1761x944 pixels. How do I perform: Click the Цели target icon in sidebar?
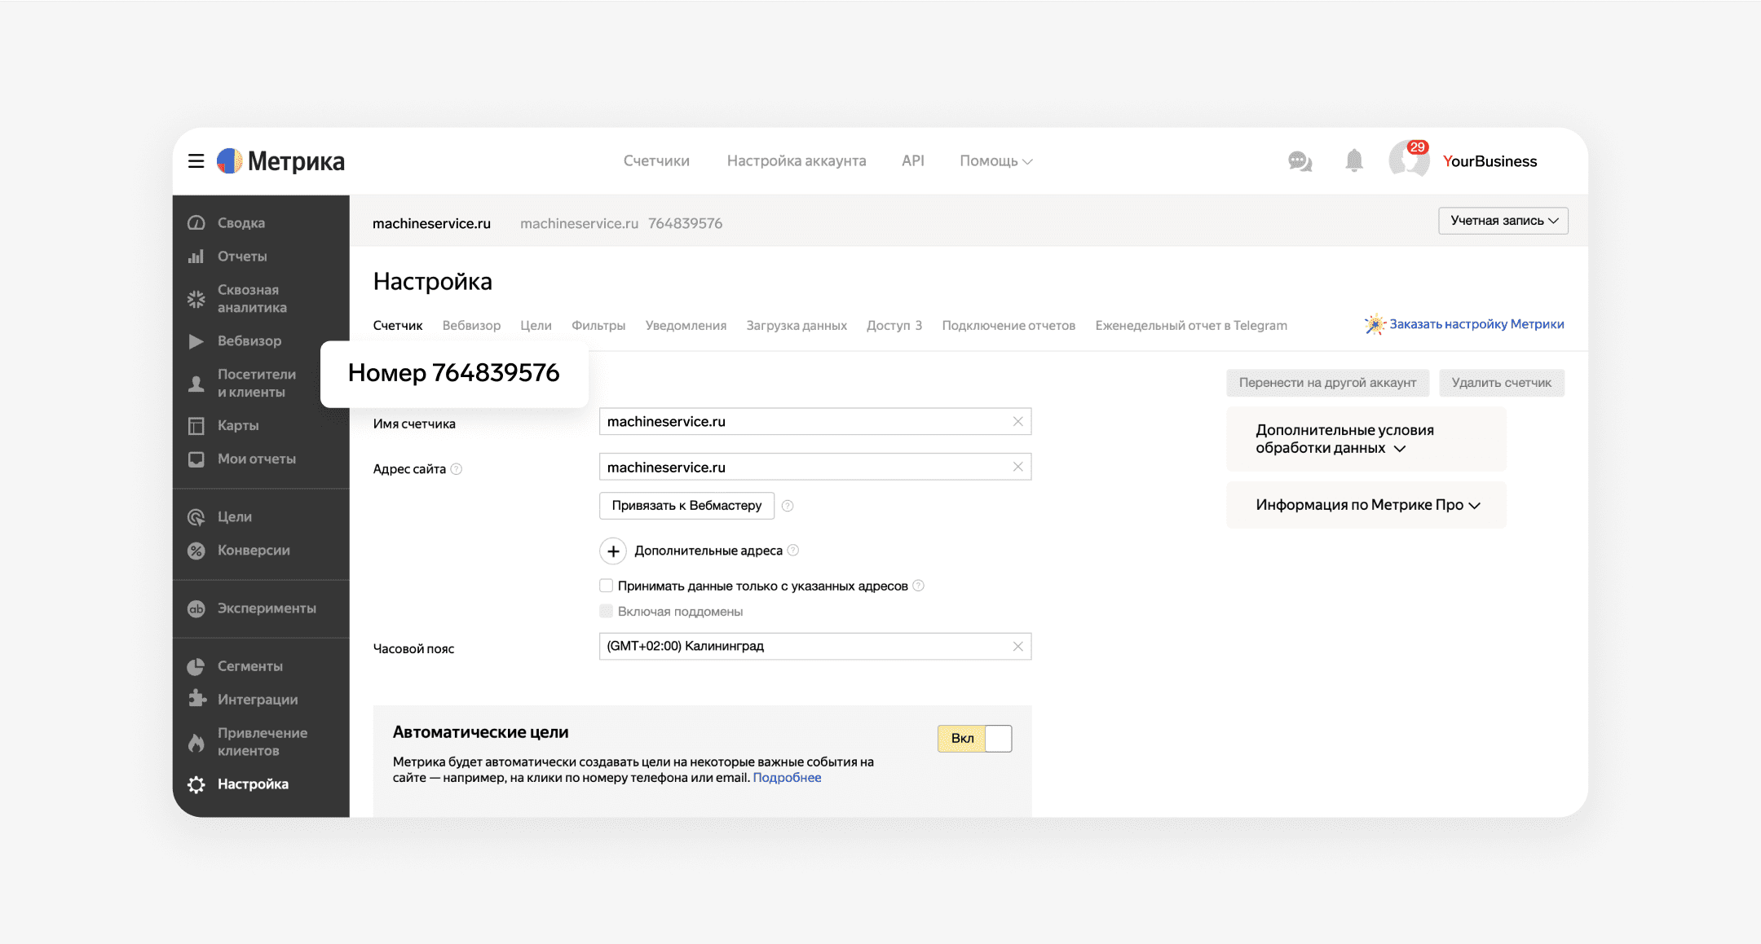pyautogui.click(x=196, y=517)
